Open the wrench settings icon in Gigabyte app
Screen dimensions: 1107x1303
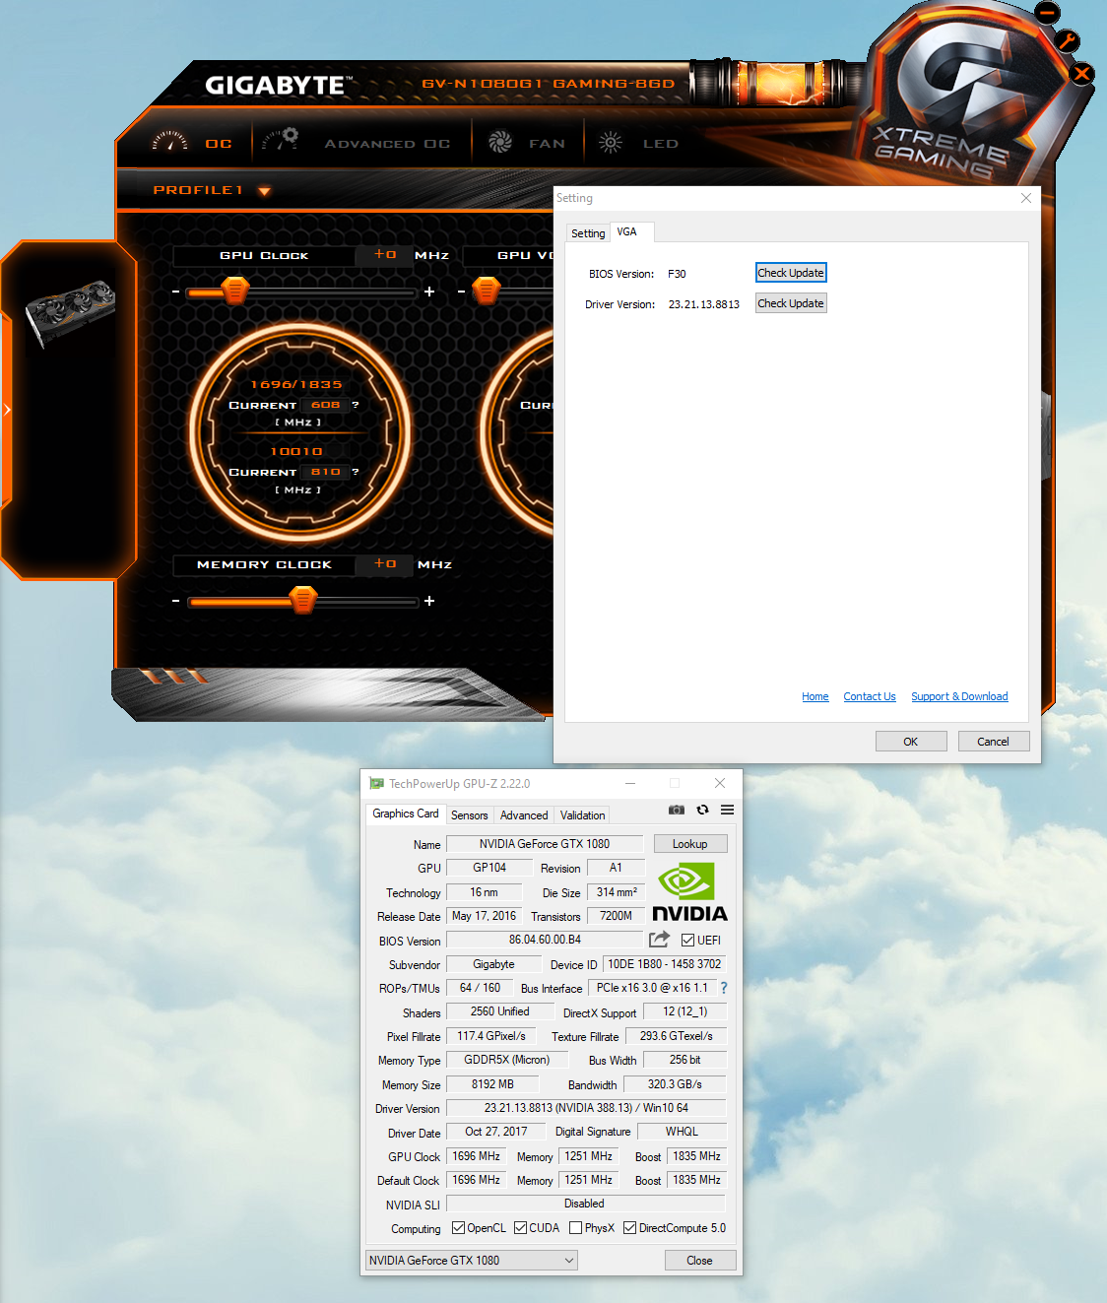1068,41
